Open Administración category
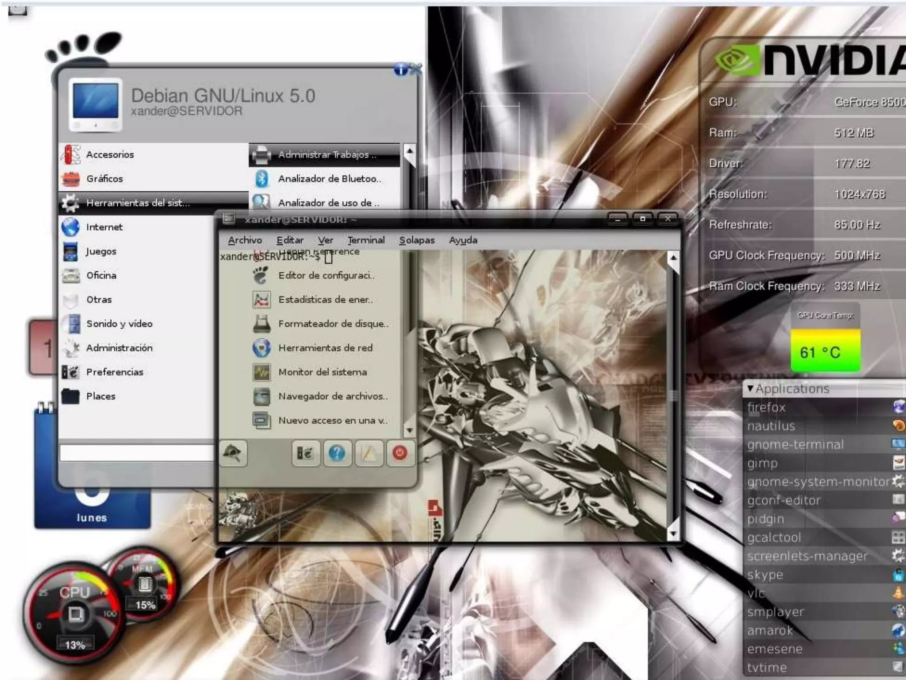906x680 pixels. pos(137,348)
